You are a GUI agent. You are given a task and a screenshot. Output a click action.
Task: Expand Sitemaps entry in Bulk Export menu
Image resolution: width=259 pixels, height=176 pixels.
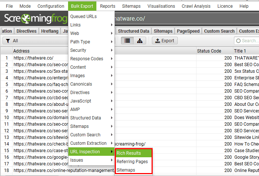coord(91,126)
